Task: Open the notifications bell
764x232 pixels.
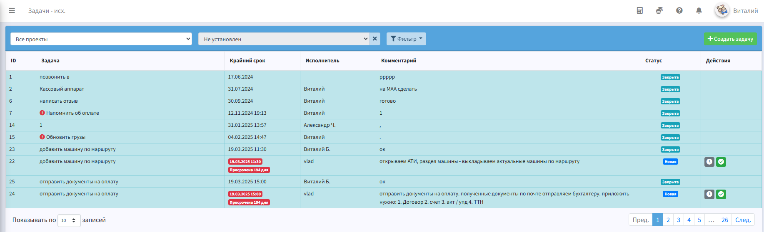Action: coord(699,11)
